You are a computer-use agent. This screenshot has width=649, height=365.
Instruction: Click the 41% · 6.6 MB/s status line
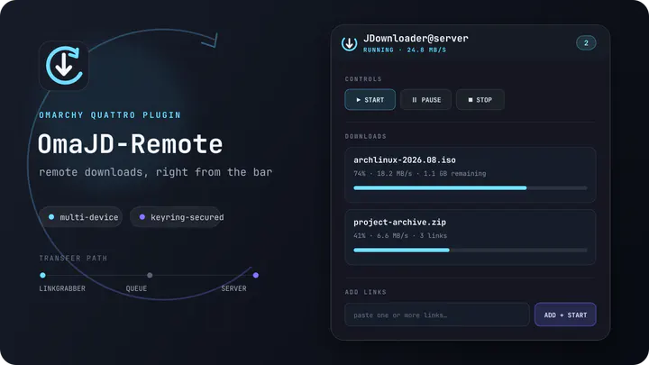(400, 235)
